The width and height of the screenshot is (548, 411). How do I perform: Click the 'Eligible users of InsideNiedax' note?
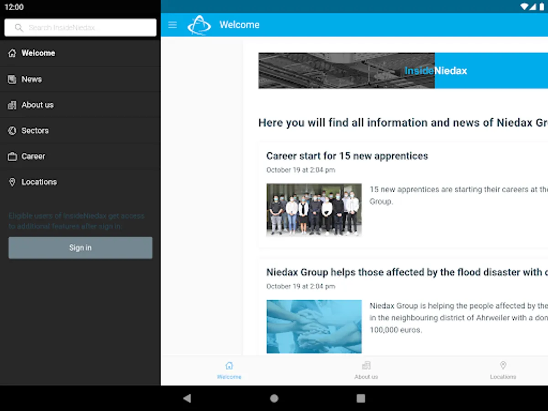(x=76, y=221)
